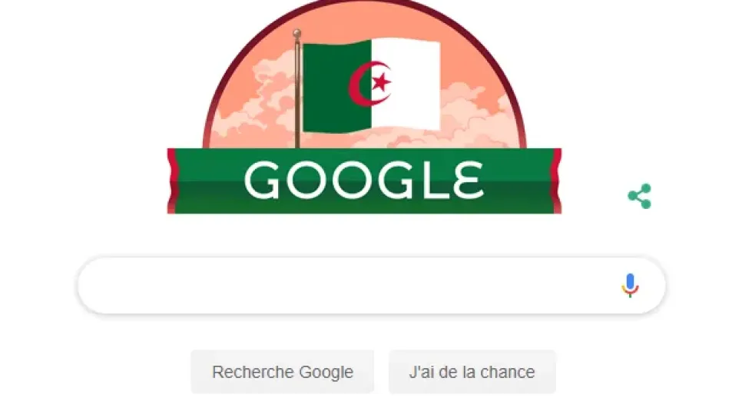Click the flagpole shaft in the doodle

[297, 92]
